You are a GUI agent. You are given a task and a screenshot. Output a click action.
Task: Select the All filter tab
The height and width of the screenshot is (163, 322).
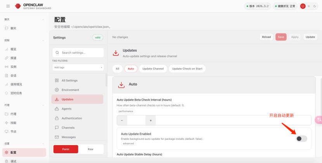(118, 69)
